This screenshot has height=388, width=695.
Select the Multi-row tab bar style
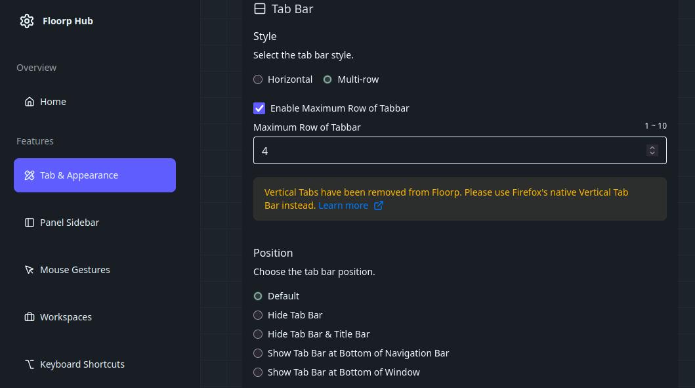[327, 79]
